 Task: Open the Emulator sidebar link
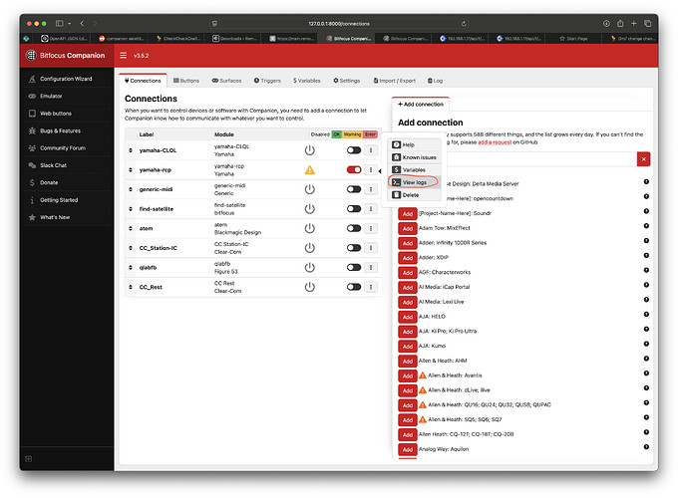pyautogui.click(x=51, y=96)
